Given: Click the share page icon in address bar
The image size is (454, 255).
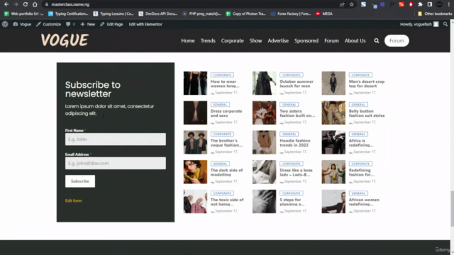Looking at the screenshot, I should tap(342, 4).
